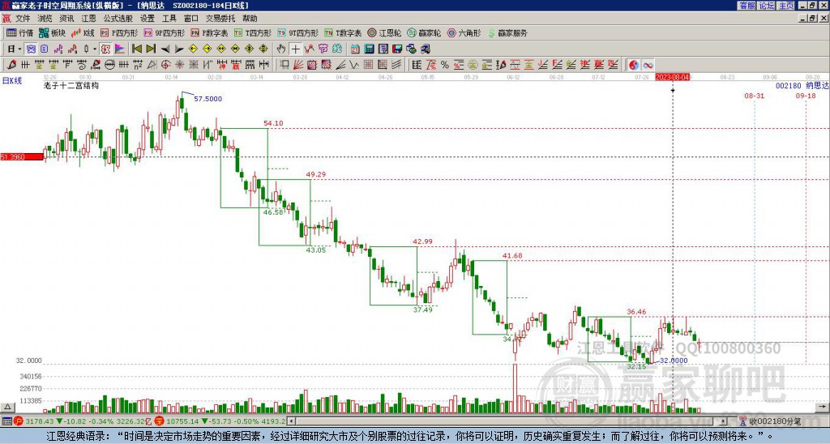Viewport: 830px width, 444px height.
Task: Open the 板块 sector view
Action: 53,32
